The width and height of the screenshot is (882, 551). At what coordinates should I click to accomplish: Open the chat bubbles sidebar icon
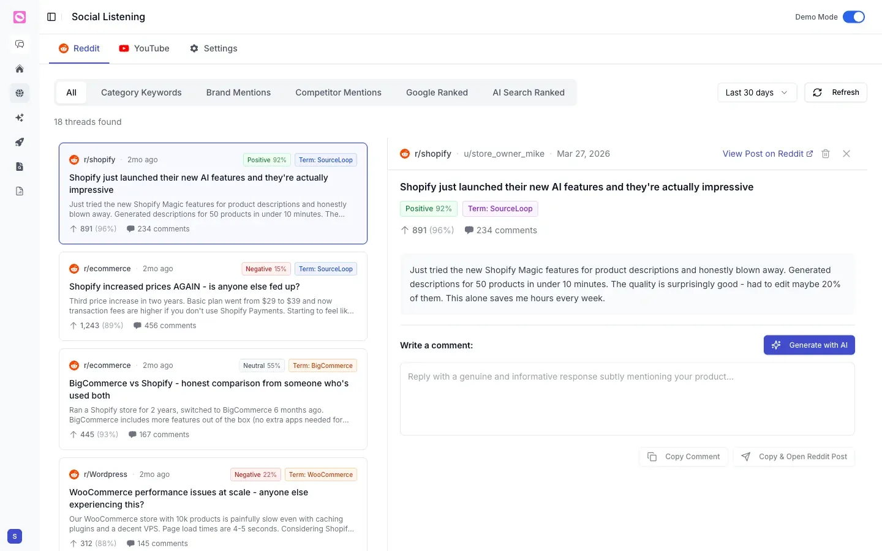pyautogui.click(x=20, y=44)
